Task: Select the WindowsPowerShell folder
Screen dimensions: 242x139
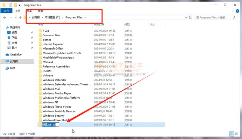Action: click(55, 120)
